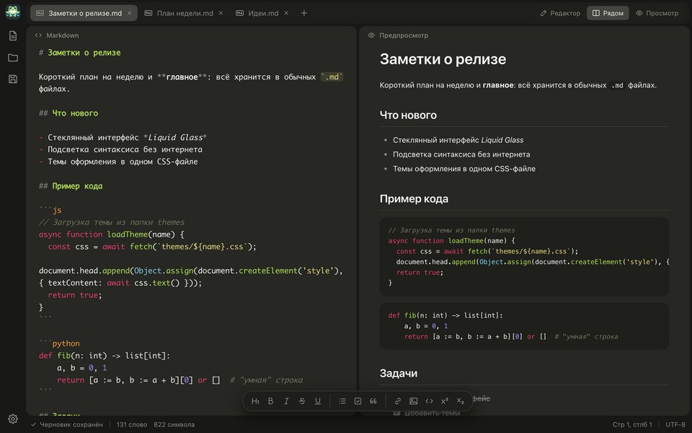Click '- Подсветка синтаксиса' line in editor
692x433 pixels.
click(x=120, y=150)
